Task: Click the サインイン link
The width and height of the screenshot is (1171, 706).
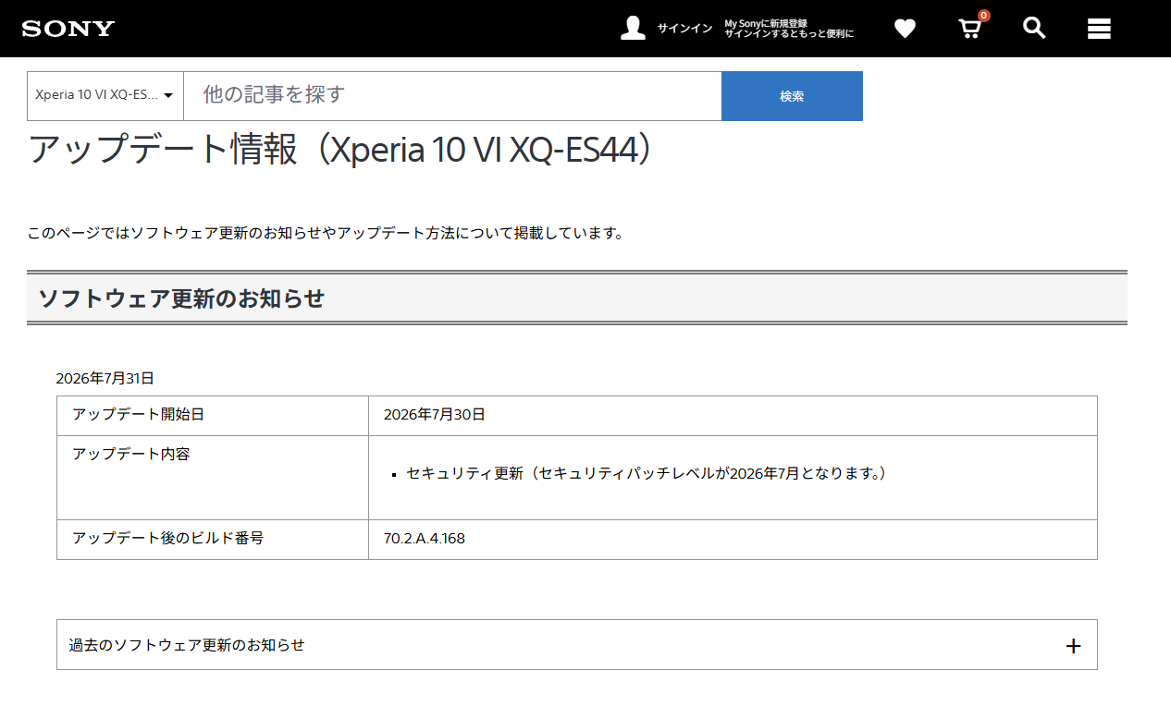Action: pos(684,29)
